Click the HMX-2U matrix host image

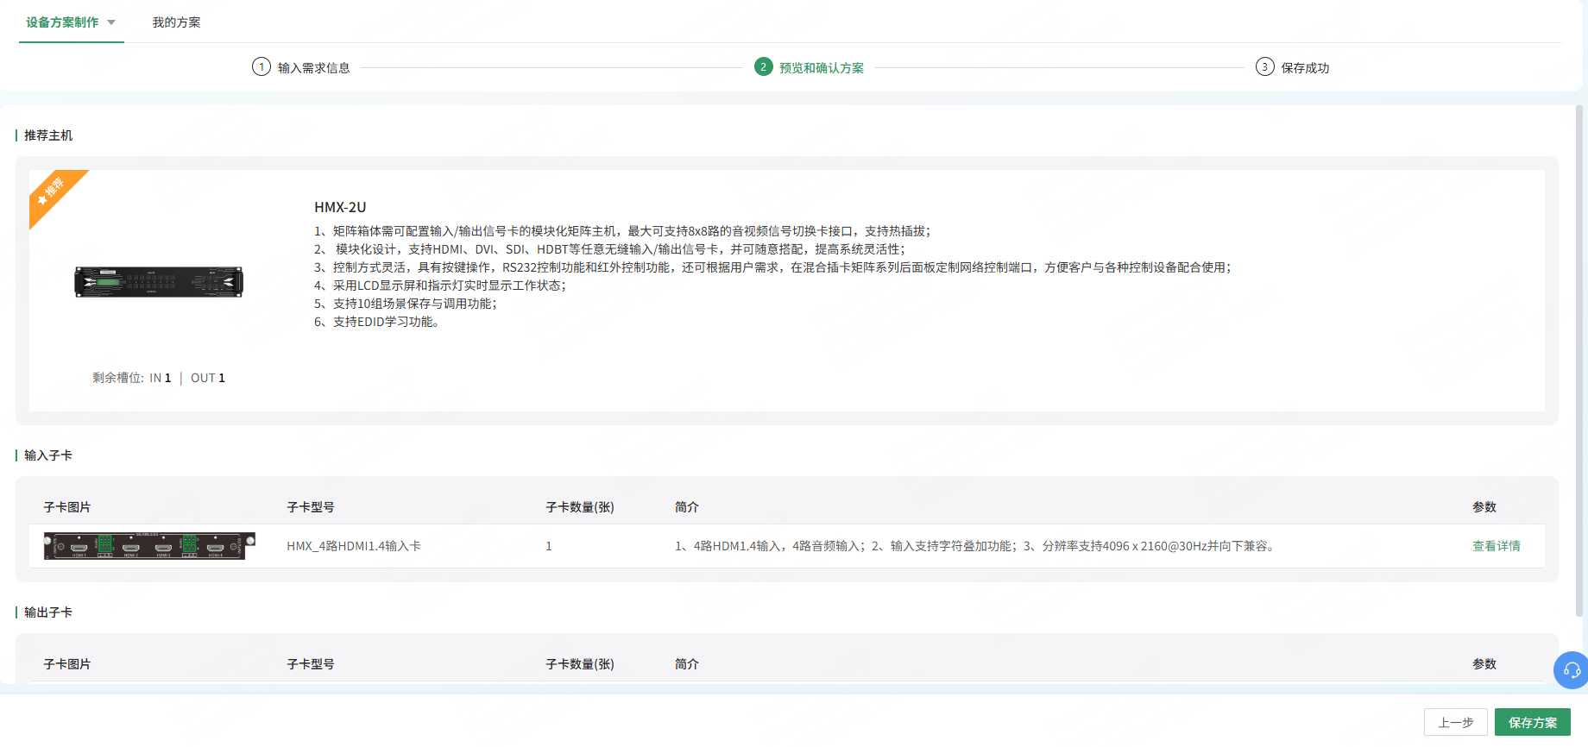(x=159, y=282)
